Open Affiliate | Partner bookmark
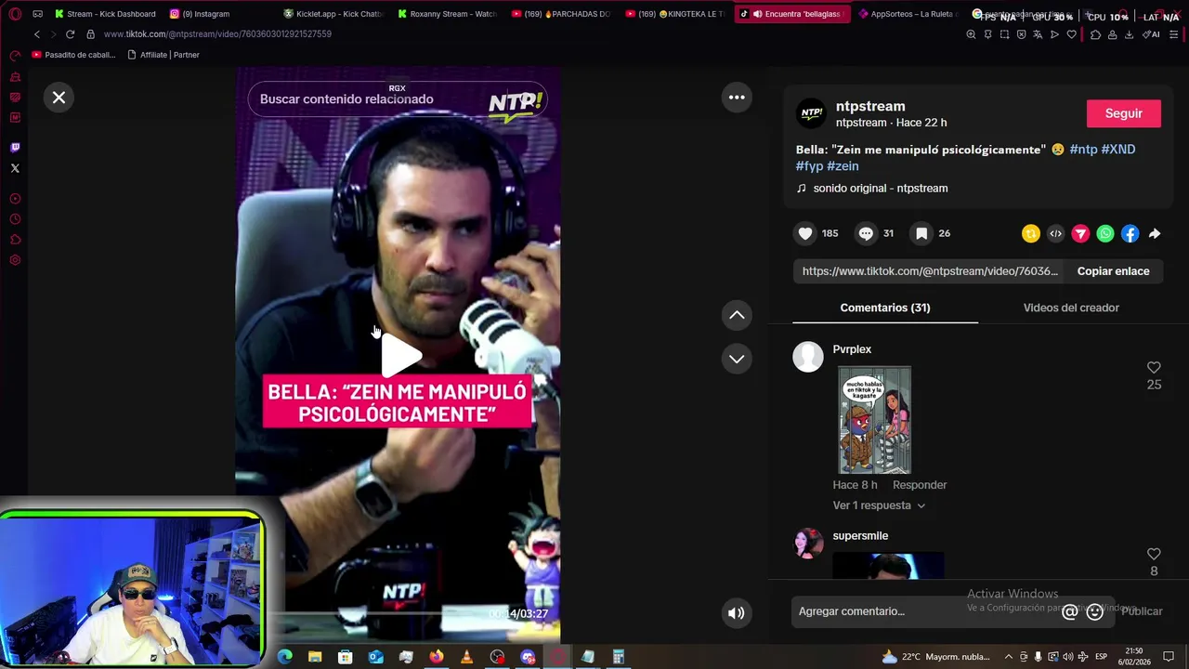This screenshot has height=669, width=1189. 163,55
